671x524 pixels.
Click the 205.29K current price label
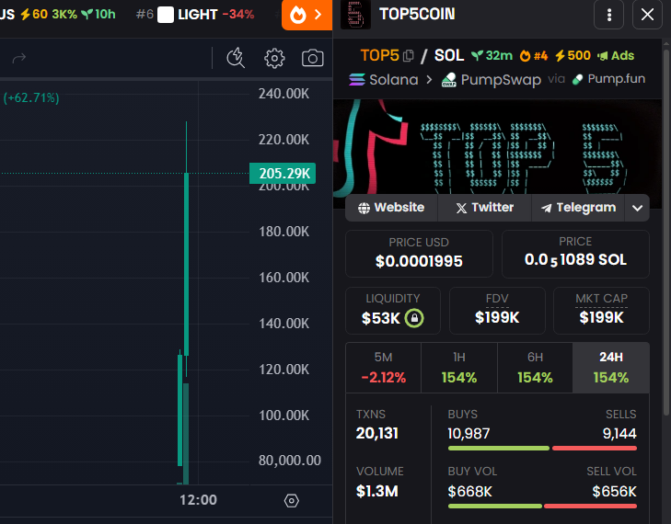[283, 173]
